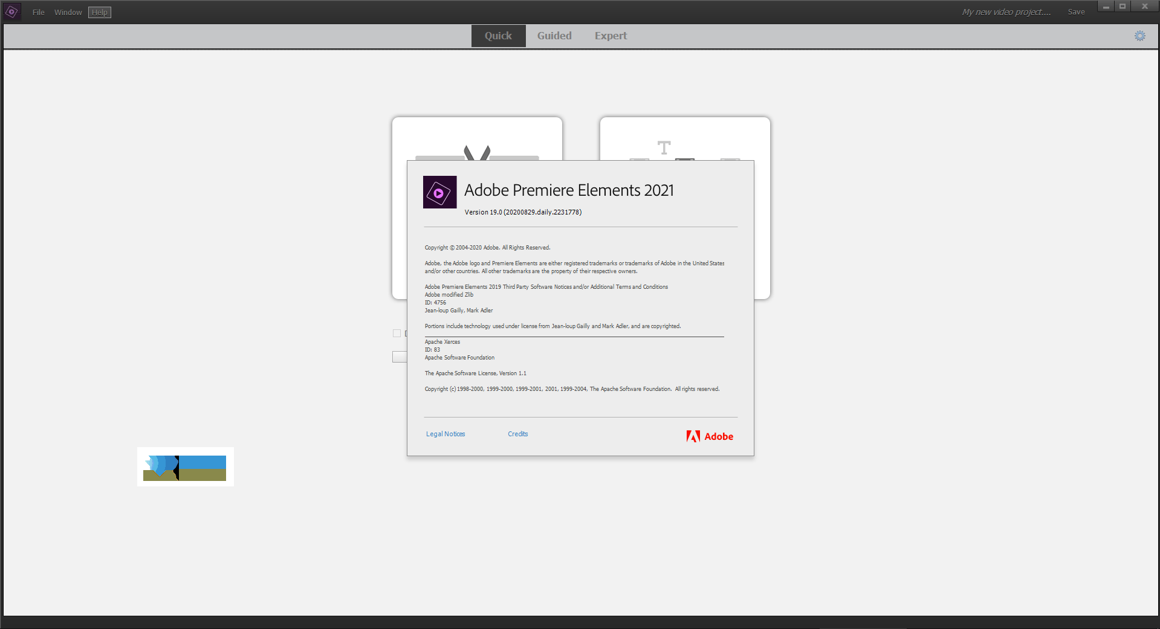Click the blue and olive thumbnail image
The height and width of the screenshot is (629, 1160).
pyautogui.click(x=185, y=466)
